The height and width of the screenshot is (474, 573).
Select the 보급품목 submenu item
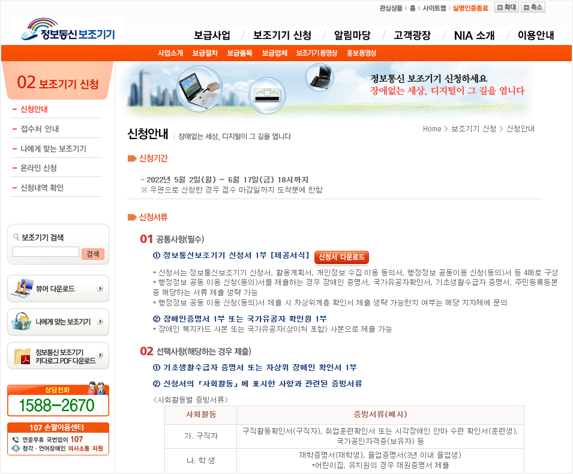(240, 53)
